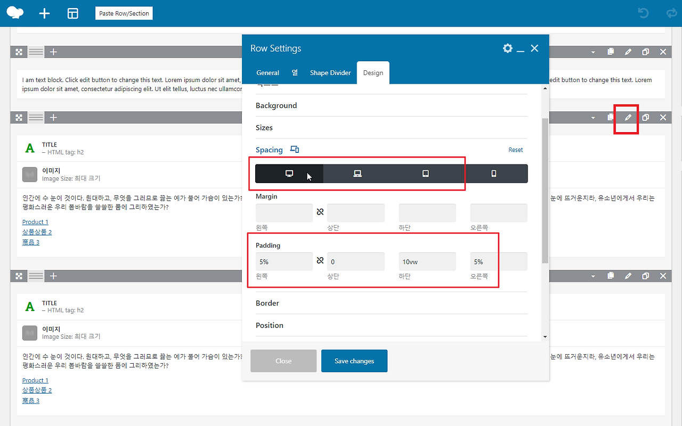This screenshot has height=426, width=682.
Task: Click the Paste Row/Section button
Action: [124, 13]
